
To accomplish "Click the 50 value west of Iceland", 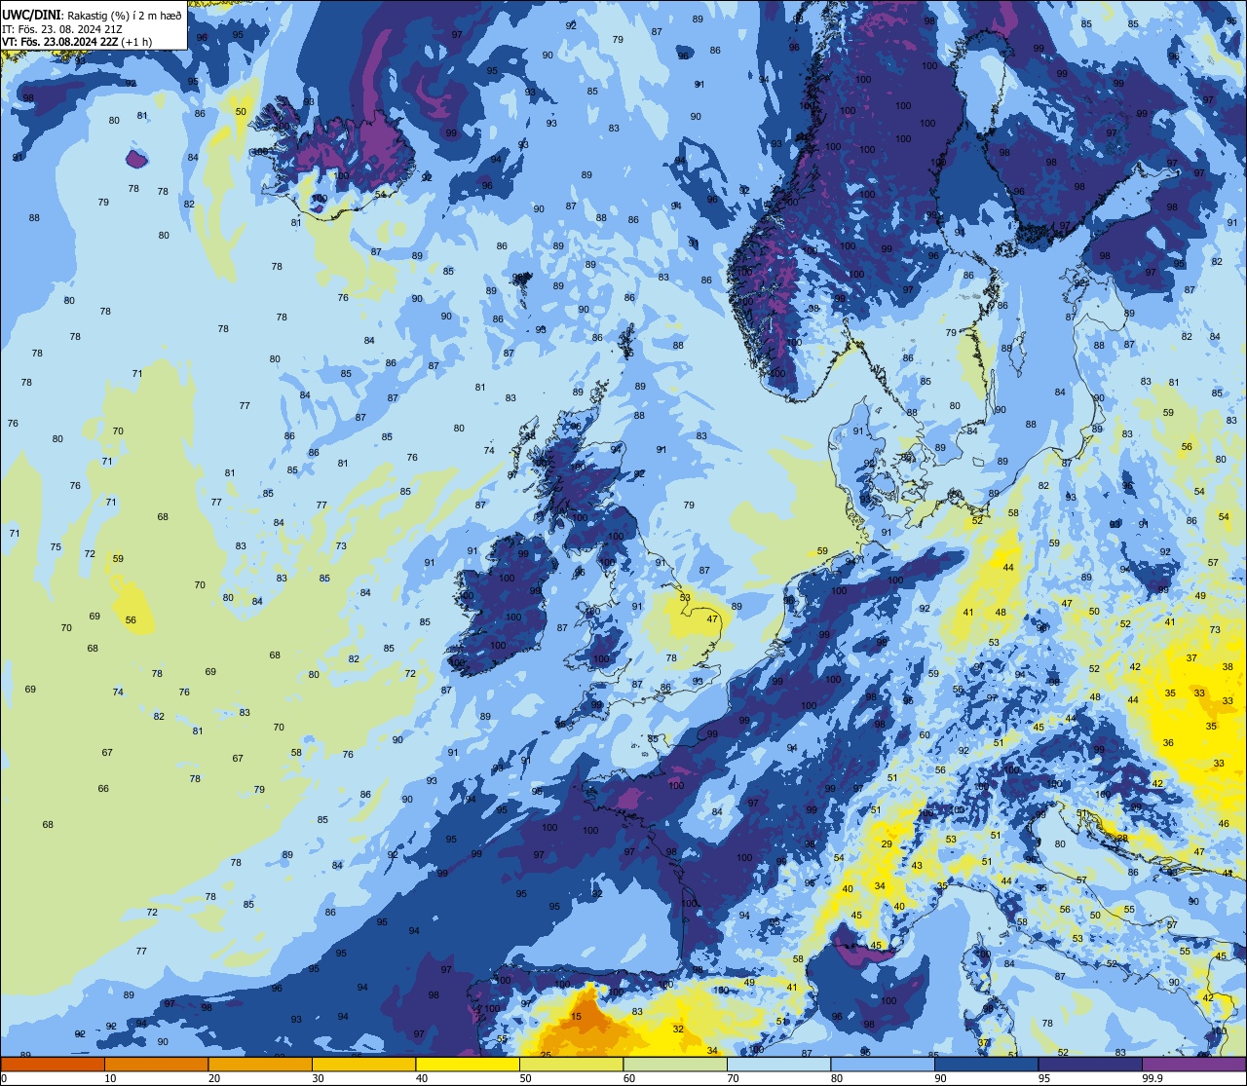I will point(241,112).
